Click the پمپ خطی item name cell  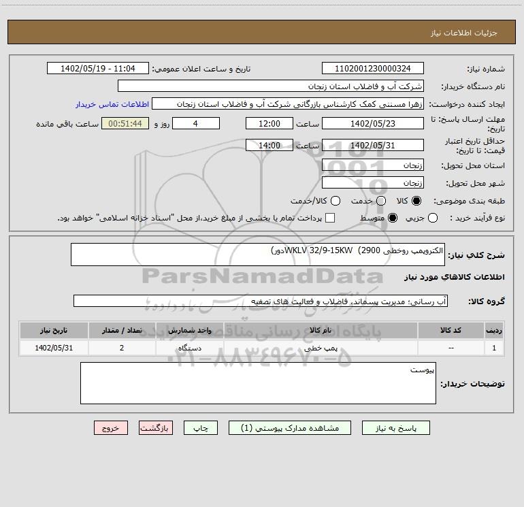click(x=321, y=348)
